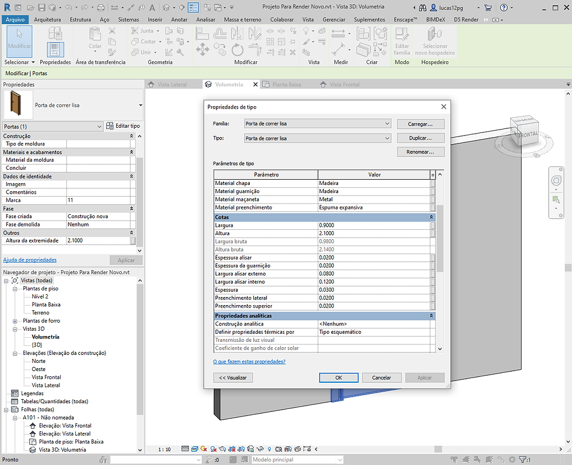Open the Modelo principal dropdown in status bar
Image resolution: width=572 pixels, height=465 pixels.
click(297, 460)
